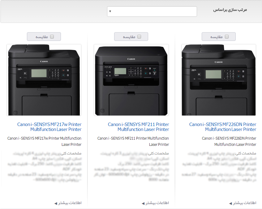Screen dimensions: 262x209
Task: Open the Canon i-SENSYS MF211 product image
Action: click(x=131, y=80)
